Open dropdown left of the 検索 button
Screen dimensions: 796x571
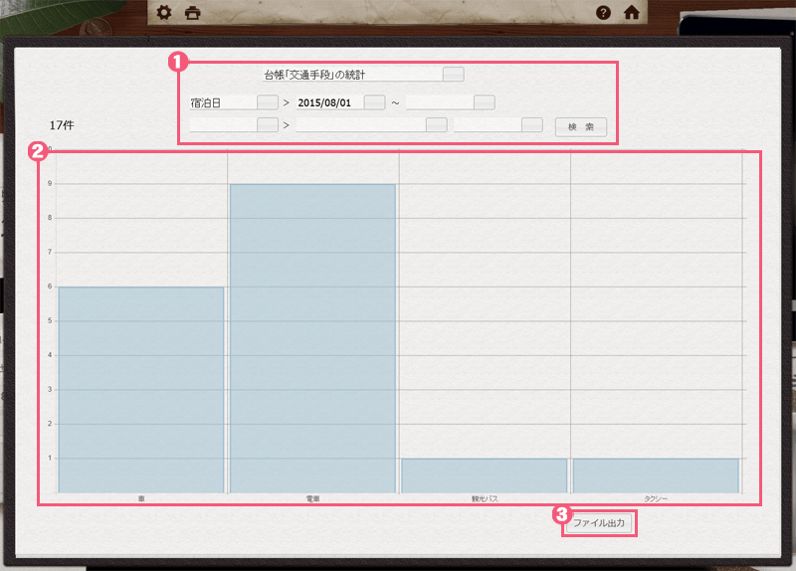pos(532,125)
